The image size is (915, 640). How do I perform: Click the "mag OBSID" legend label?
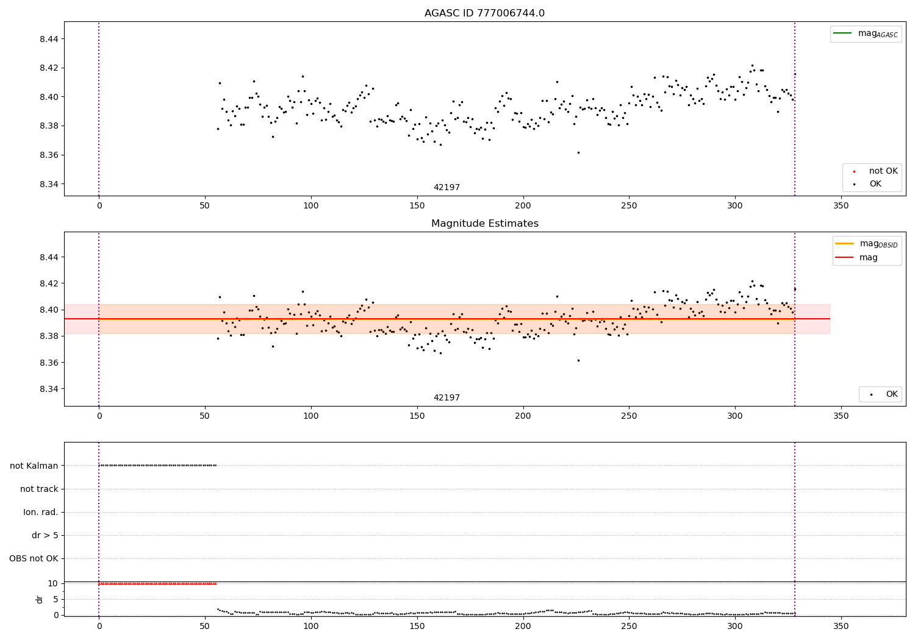[879, 244]
